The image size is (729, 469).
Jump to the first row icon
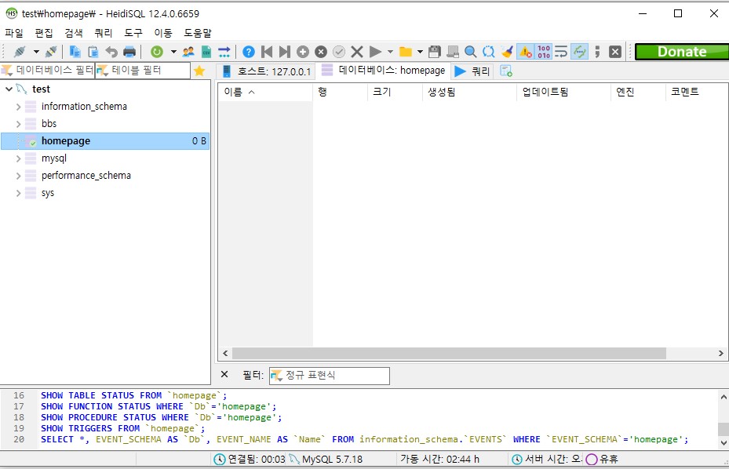(x=267, y=52)
